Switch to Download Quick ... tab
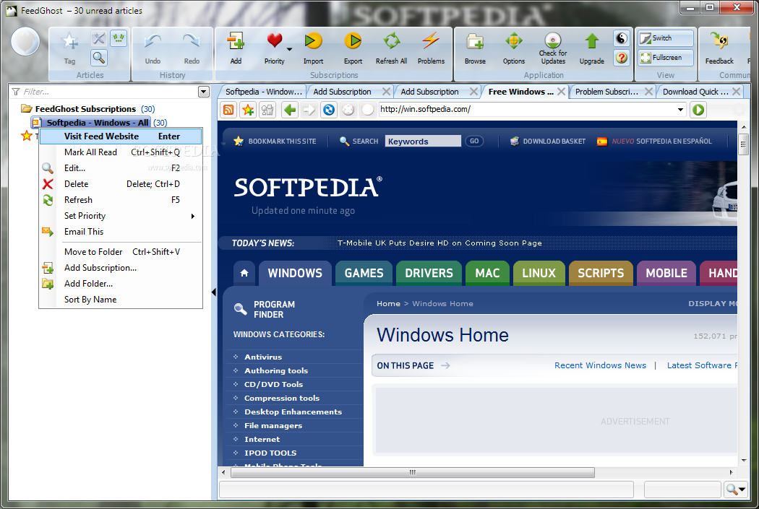 point(695,92)
